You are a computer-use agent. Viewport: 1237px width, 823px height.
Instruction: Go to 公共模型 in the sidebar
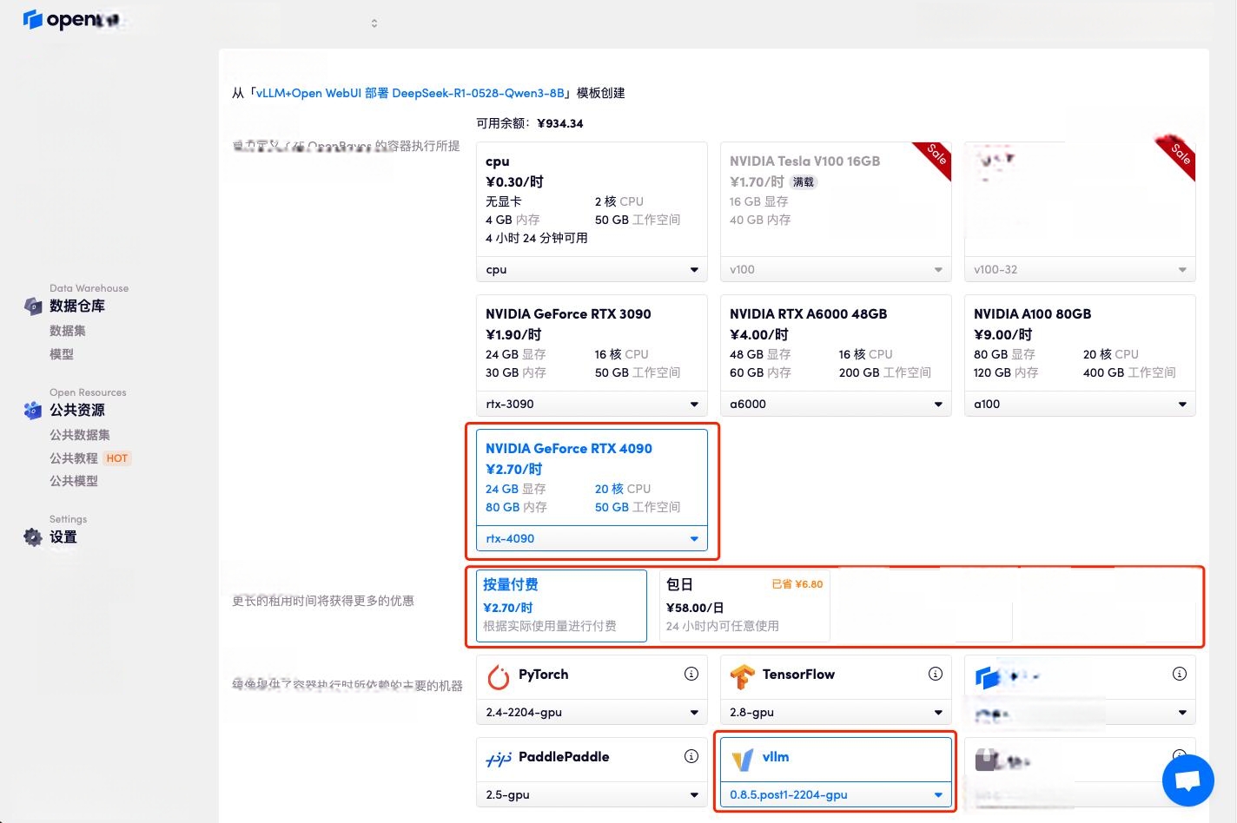[x=74, y=481]
